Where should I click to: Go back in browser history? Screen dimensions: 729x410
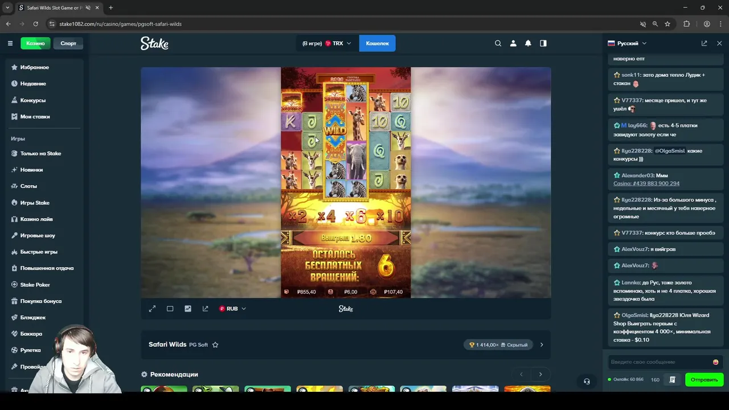point(8,24)
